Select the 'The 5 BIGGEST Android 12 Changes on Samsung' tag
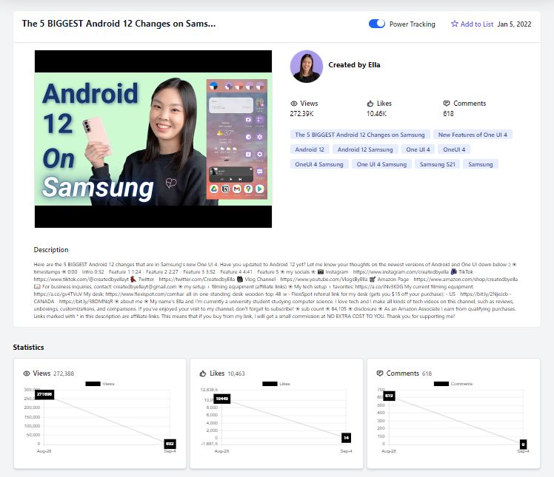554x477 pixels. pos(360,135)
